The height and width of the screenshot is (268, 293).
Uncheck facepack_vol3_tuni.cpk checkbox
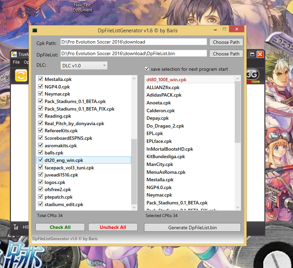40,167
